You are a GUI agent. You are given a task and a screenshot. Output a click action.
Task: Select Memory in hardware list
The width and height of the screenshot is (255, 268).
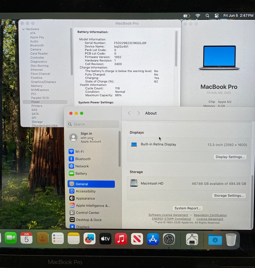point(37,86)
